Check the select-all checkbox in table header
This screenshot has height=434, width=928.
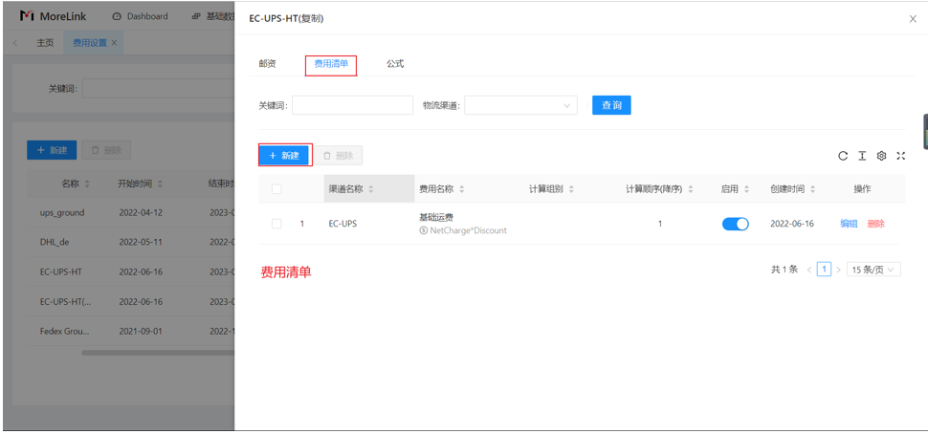(276, 189)
